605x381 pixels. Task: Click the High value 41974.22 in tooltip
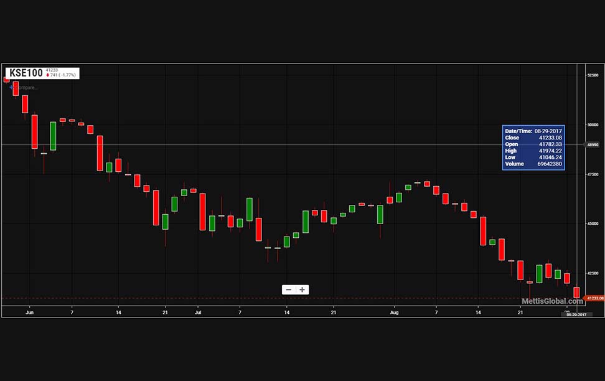pos(550,151)
